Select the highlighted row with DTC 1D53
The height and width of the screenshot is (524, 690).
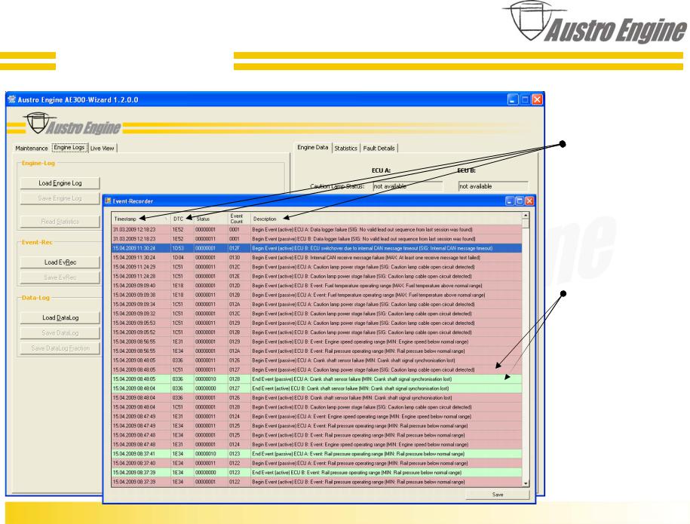click(317, 248)
